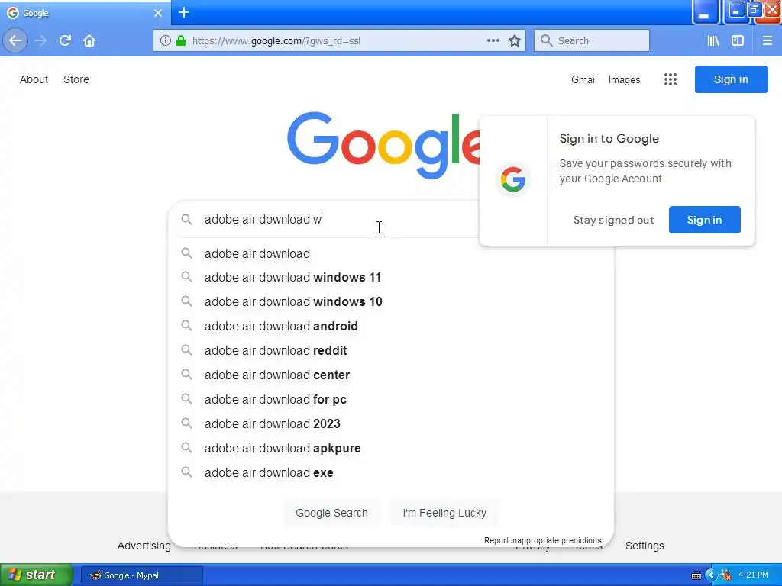Click the top-right Sign in button
Viewport: 782px width, 586px height.
pyautogui.click(x=731, y=79)
